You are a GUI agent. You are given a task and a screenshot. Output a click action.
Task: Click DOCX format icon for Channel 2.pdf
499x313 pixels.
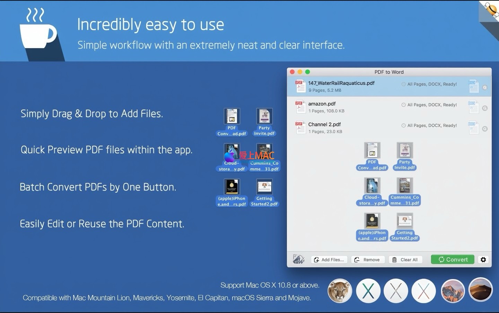click(x=473, y=128)
